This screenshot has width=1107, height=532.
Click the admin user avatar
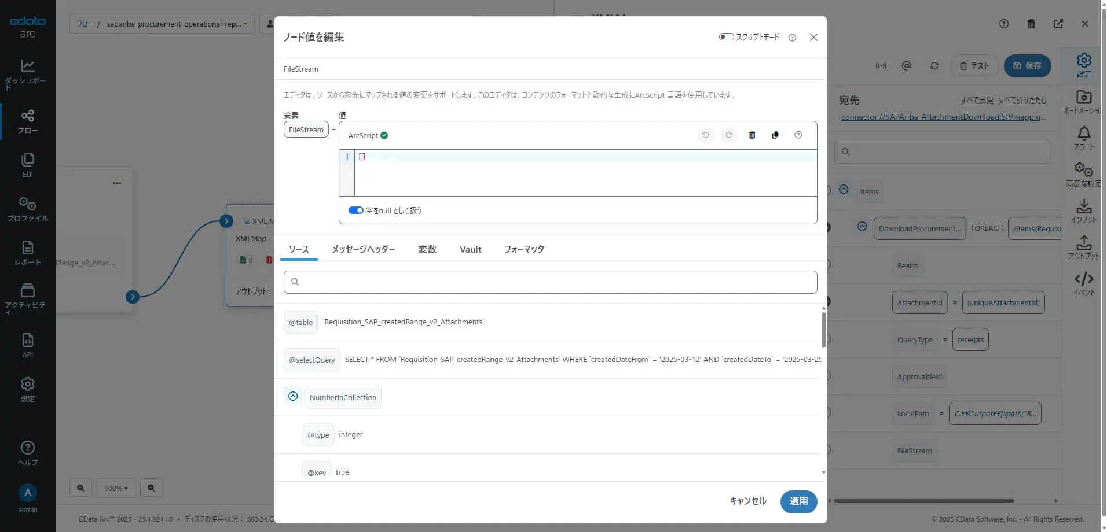27,493
